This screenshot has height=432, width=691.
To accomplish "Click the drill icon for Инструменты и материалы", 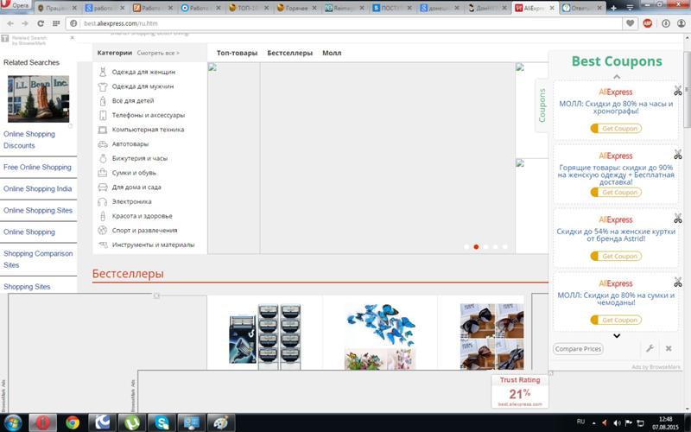I will pos(103,245).
